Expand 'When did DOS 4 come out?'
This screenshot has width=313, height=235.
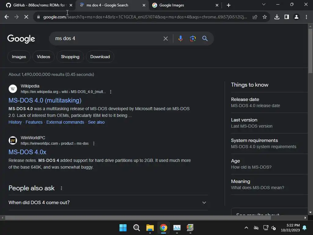pos(108,203)
